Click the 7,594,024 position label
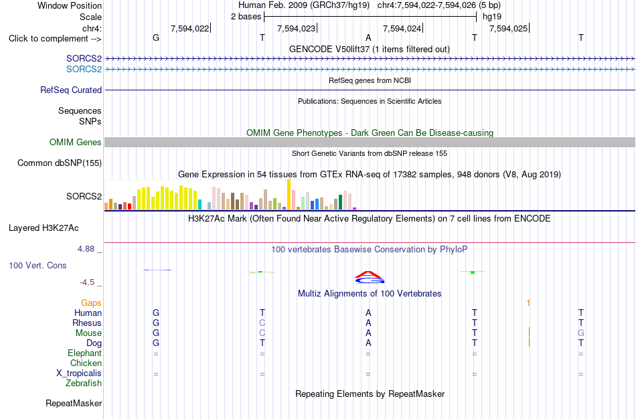Screen dimensions: 636x419 [x=402, y=28]
